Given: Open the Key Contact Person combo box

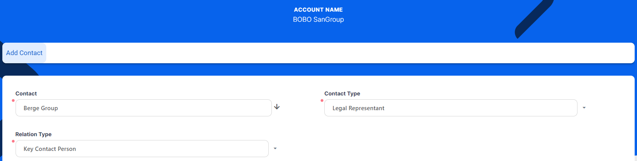Looking at the screenshot, I should click(x=142, y=149).
